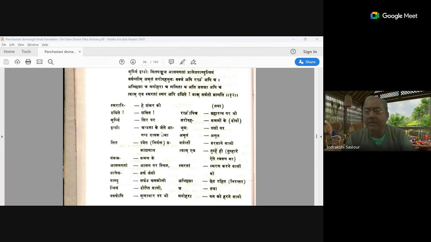Select the sign document tool
The width and height of the screenshot is (431, 242).
pos(194,62)
